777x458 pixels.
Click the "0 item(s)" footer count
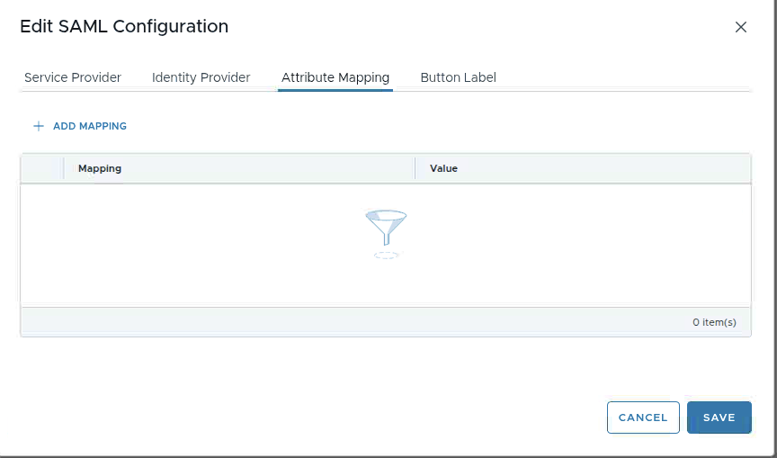[x=714, y=322]
